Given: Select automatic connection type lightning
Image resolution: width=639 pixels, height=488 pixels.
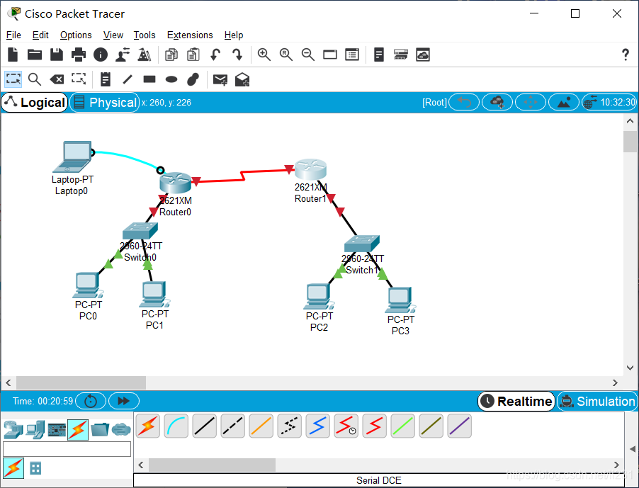Looking at the screenshot, I should [x=147, y=426].
